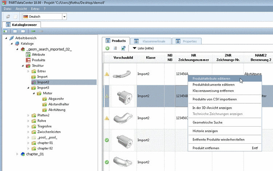This screenshot has height=171, width=273.
Task: Collapse the Motor node
Action: click(x=34, y=94)
